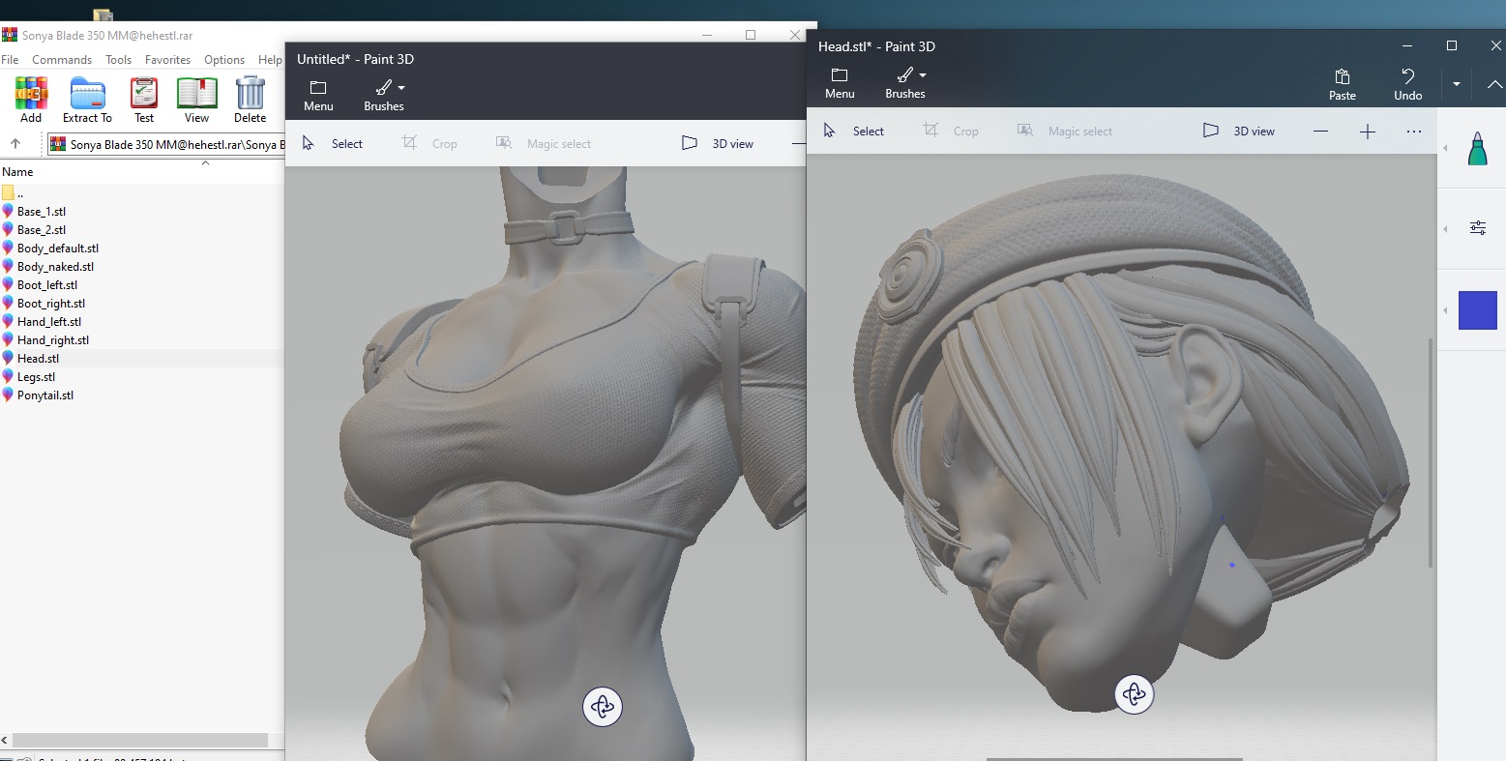Click the Add icon in WinRAR toolbar
Image resolution: width=1506 pixels, height=761 pixels.
click(x=31, y=100)
